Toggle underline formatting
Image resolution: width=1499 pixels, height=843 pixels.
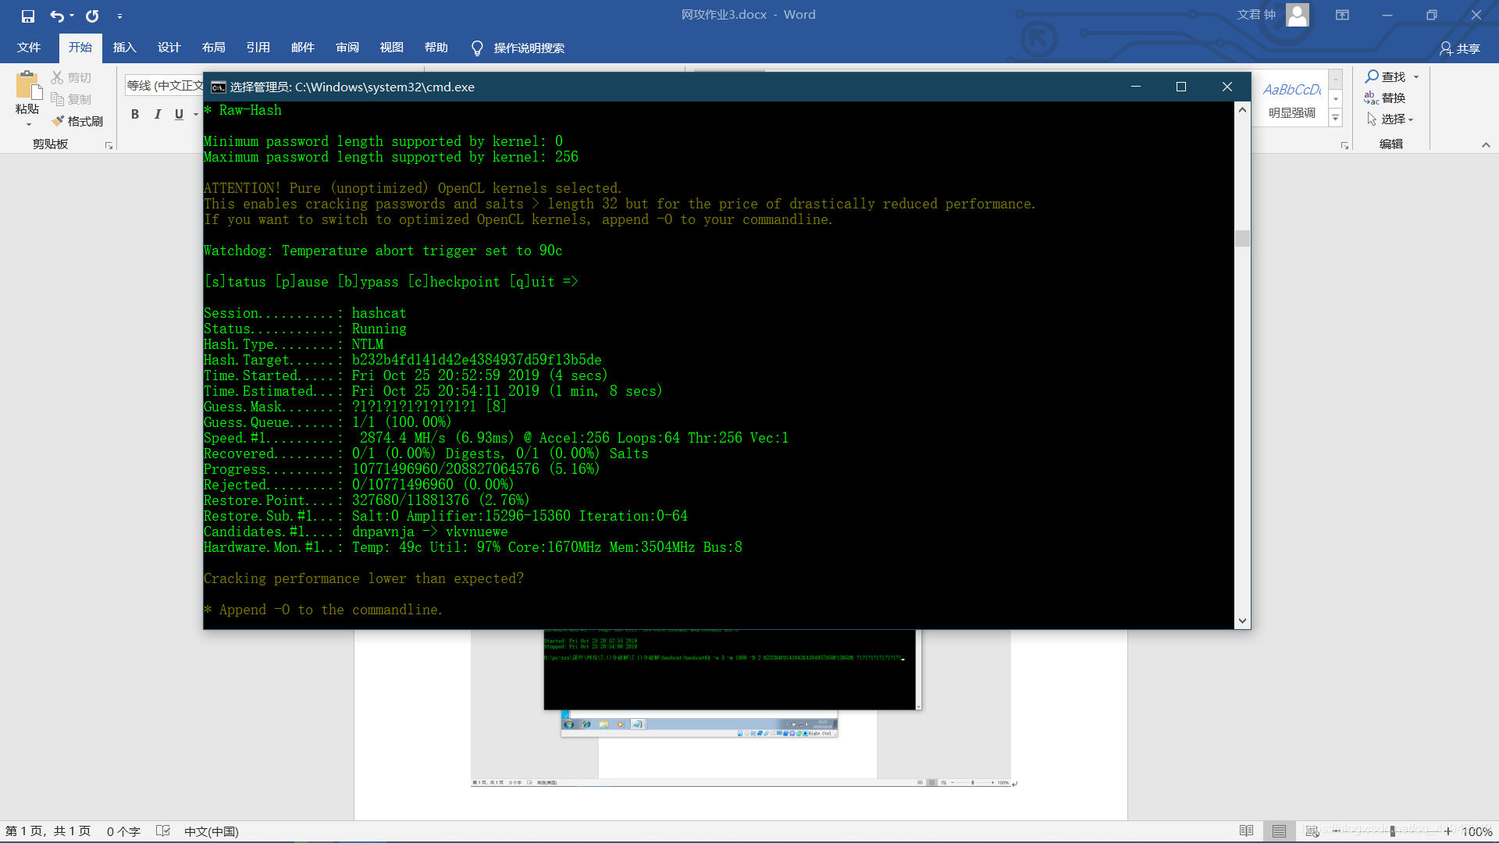[x=179, y=114]
